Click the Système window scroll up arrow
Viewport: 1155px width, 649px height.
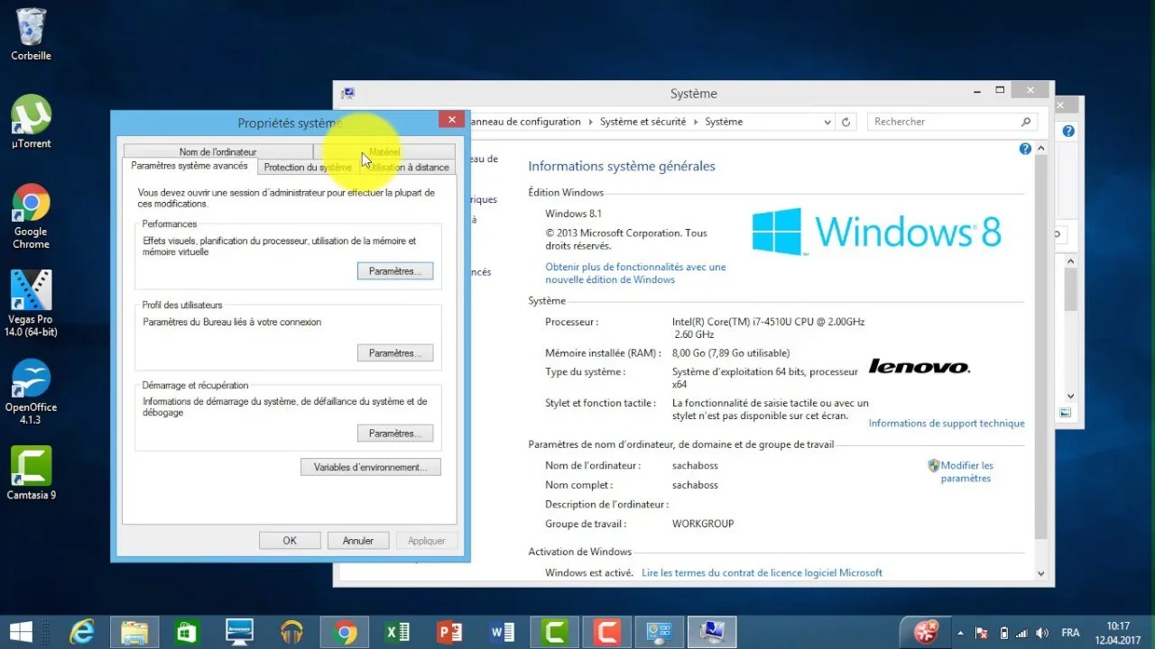[1040, 149]
